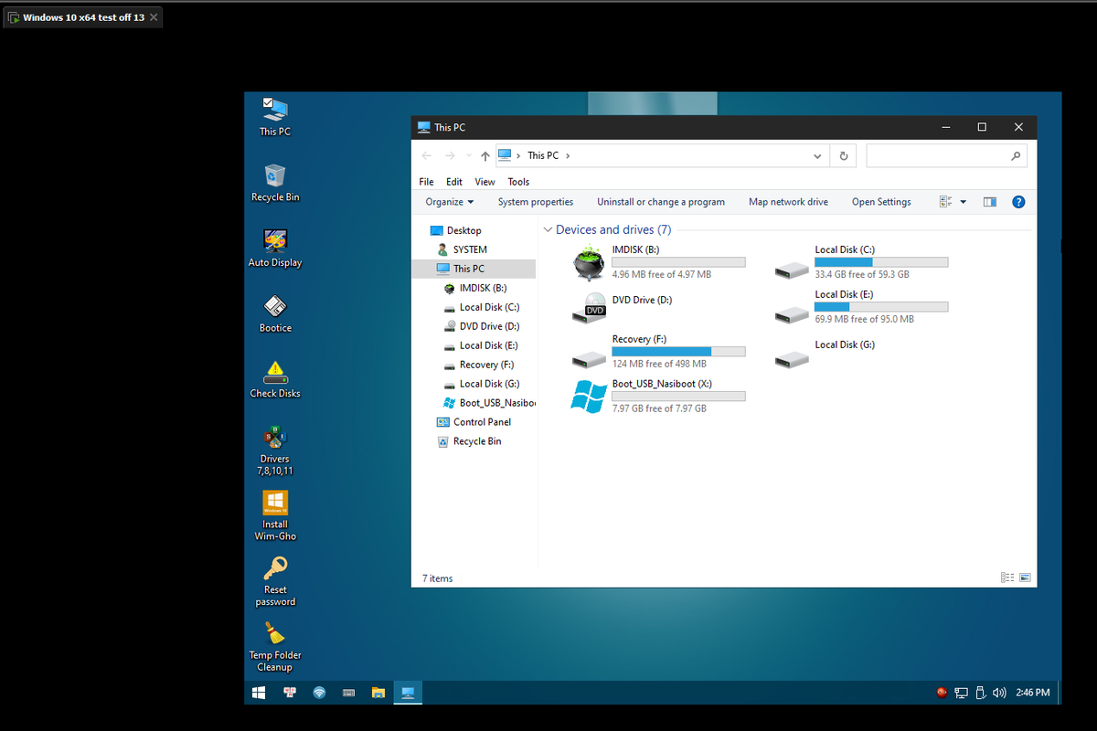Click the clock showing 2:46 PM
Screen dimensions: 1097x731
click(x=1033, y=693)
